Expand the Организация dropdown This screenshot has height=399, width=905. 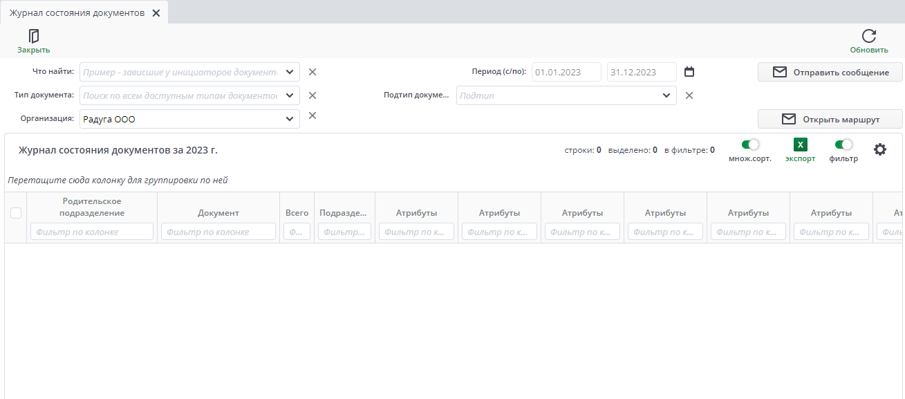coord(290,119)
